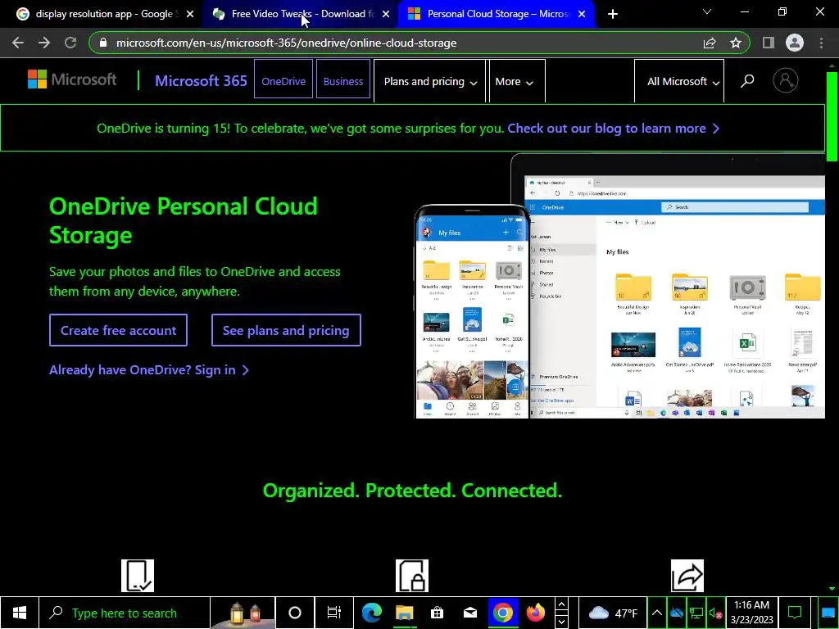Screen dimensions: 839x629
Task: Open the Chrome three-dot menu
Action: click(x=821, y=43)
